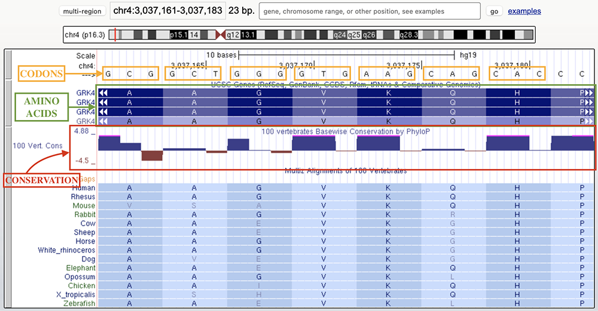Open the multi-region options button
598x311 pixels.
pos(82,11)
